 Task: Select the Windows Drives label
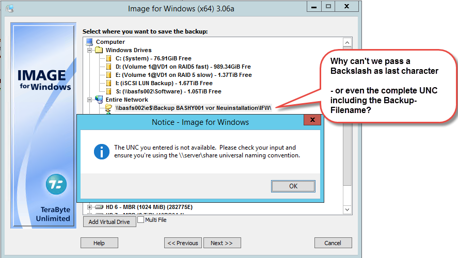tap(129, 50)
